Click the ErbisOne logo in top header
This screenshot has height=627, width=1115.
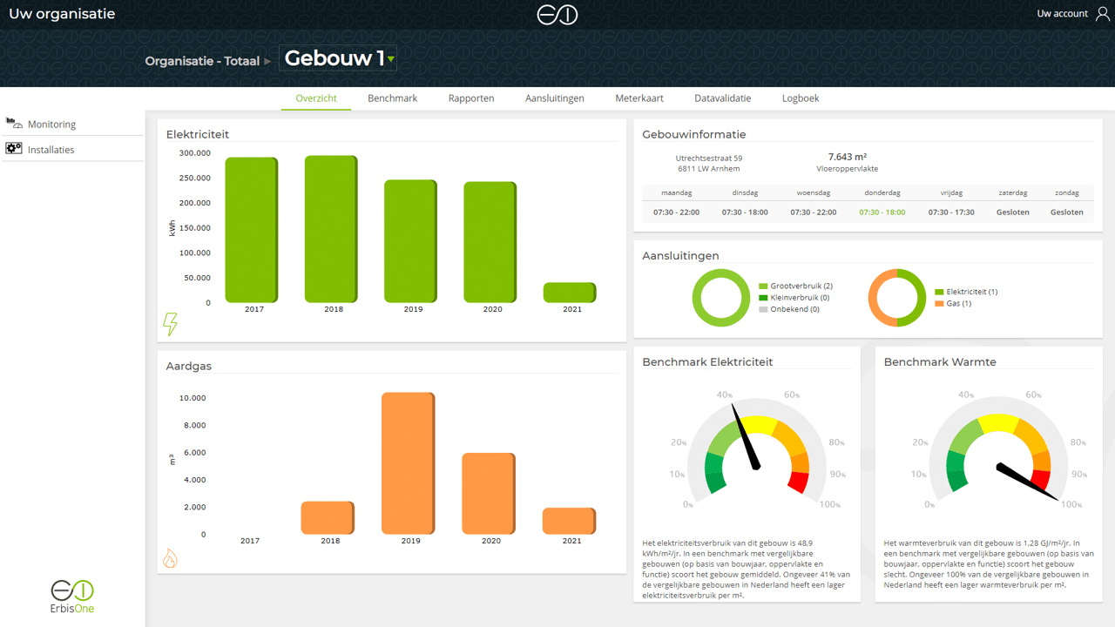tap(557, 15)
